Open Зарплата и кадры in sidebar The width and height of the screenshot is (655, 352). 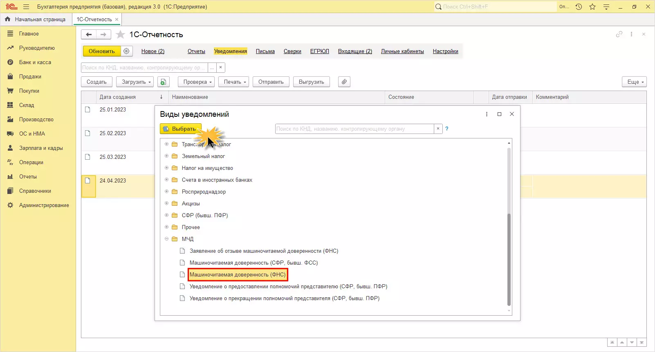click(40, 148)
